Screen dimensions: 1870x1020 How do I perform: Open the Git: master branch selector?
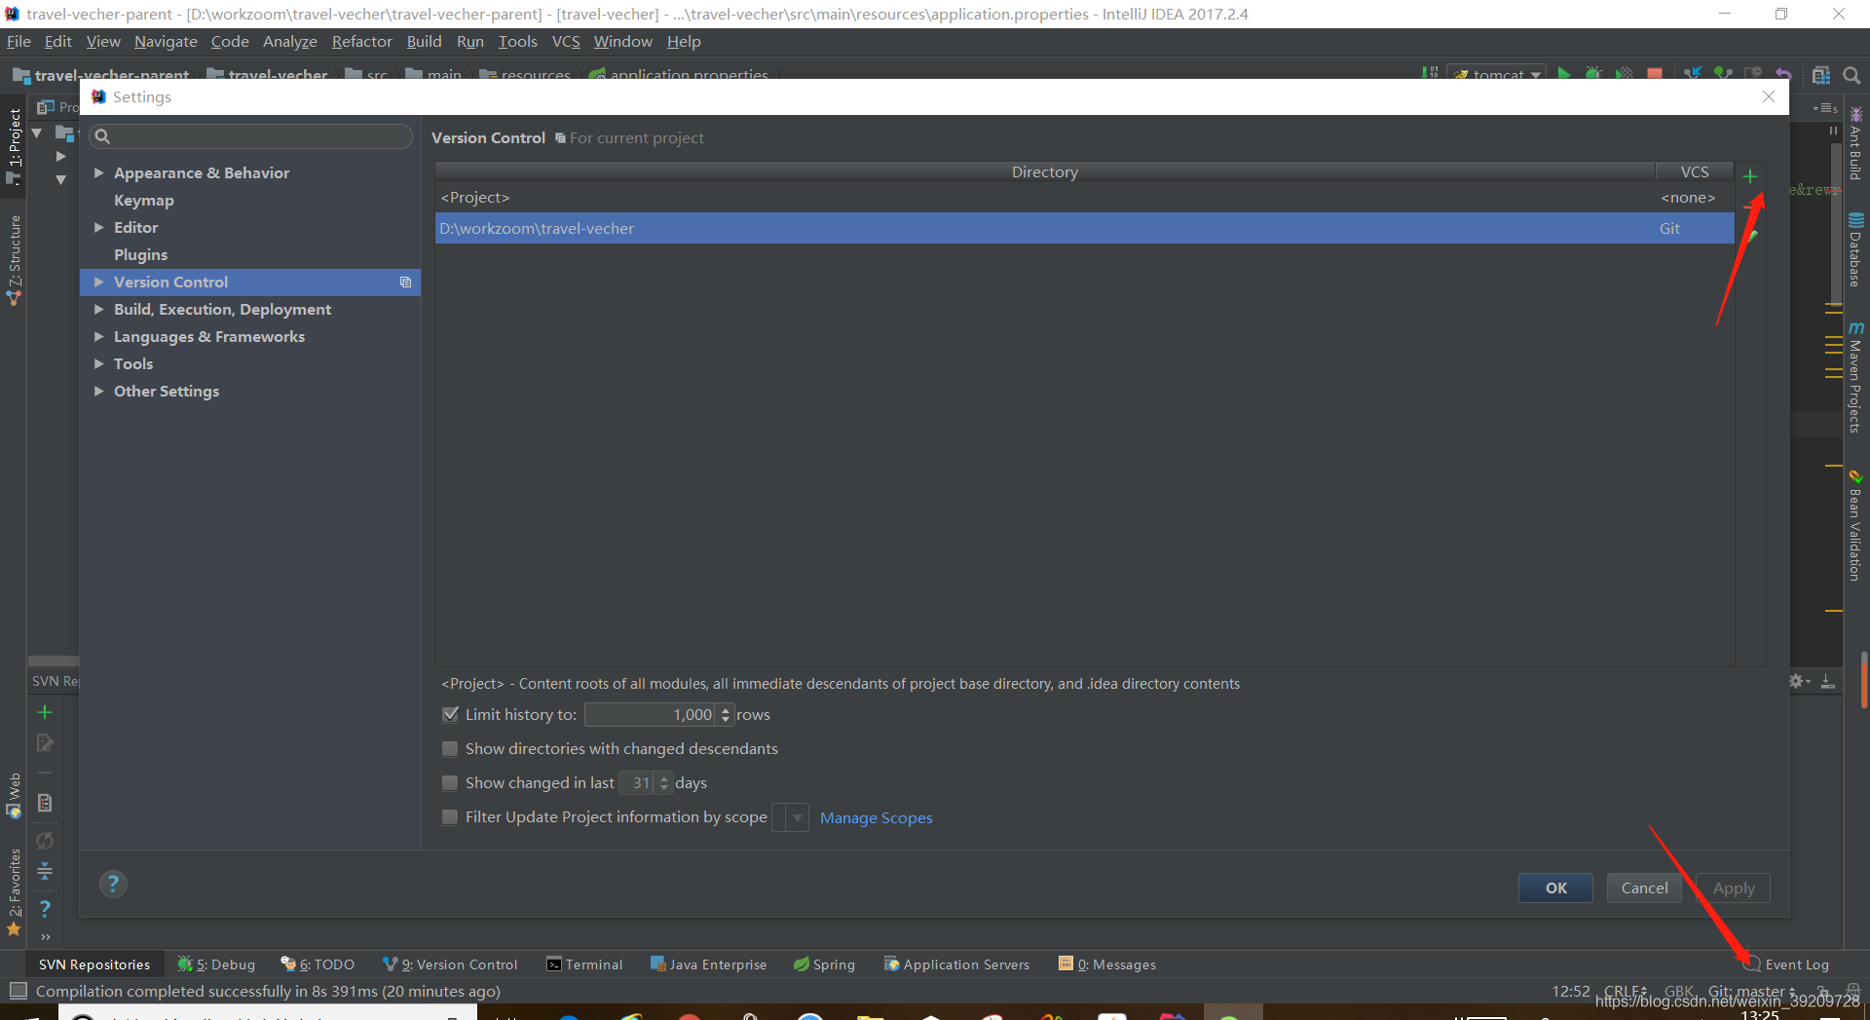click(1751, 991)
